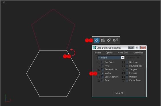Click the Grid and Snap Settings app icon
Image resolution: width=161 pixels, height=106 pixels.
tap(94, 48)
